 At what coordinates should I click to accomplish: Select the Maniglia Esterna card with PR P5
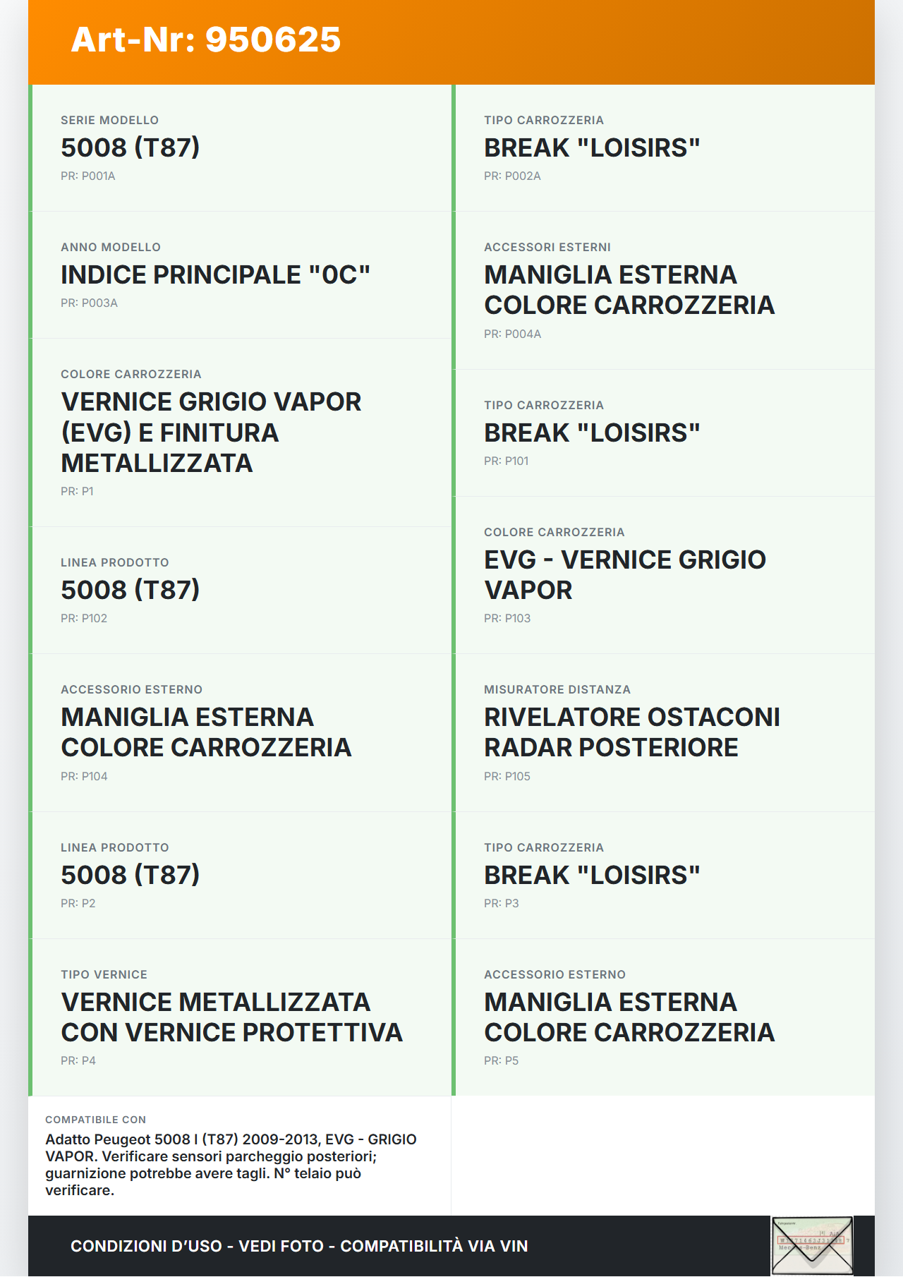[665, 1017]
